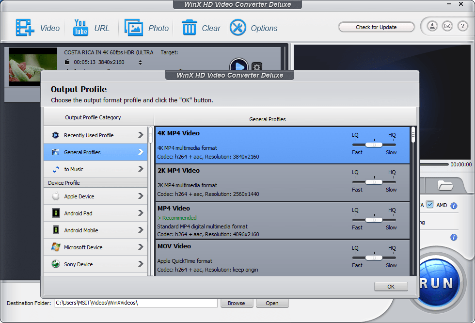
Task: Open the help question mark icon
Action: click(462, 27)
